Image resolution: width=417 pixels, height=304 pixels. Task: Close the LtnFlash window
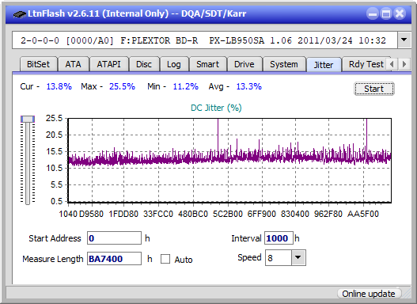400,13
